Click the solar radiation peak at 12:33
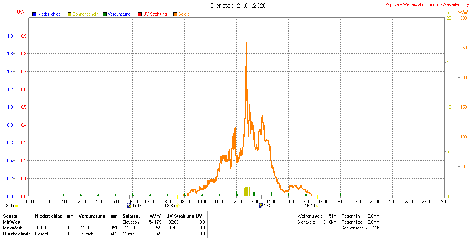 (246, 43)
